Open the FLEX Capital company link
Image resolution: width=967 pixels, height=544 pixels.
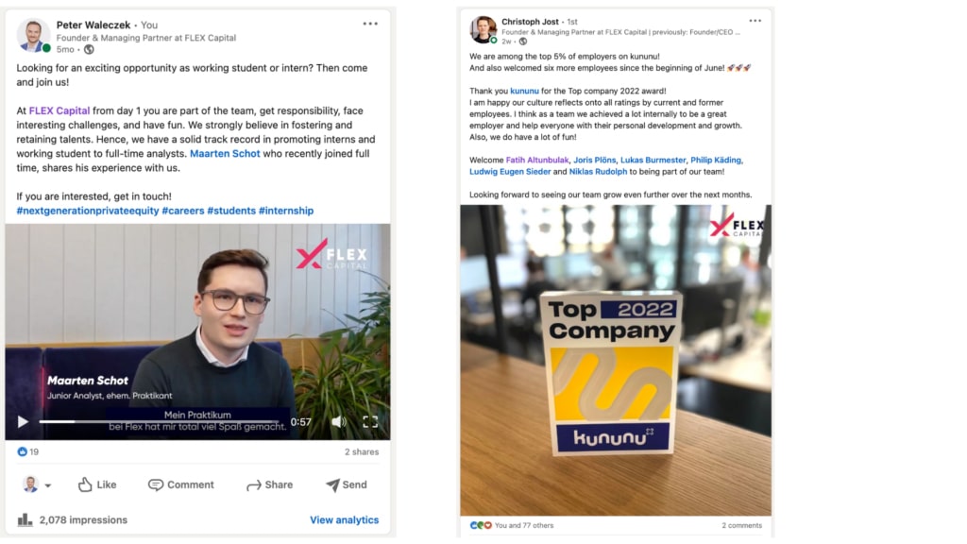click(x=59, y=111)
